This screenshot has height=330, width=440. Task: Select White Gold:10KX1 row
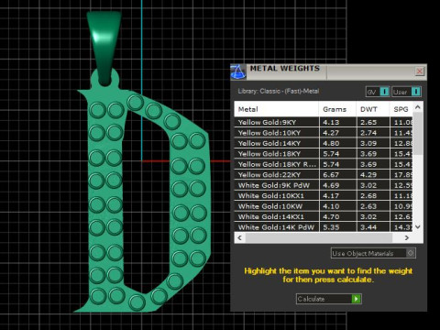click(324, 195)
